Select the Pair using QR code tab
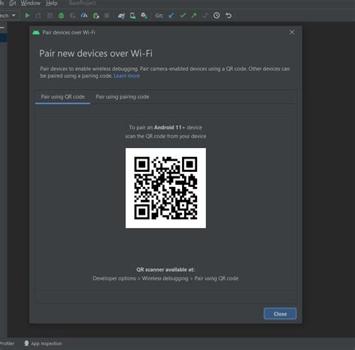This screenshot has width=355, height=350. [63, 96]
